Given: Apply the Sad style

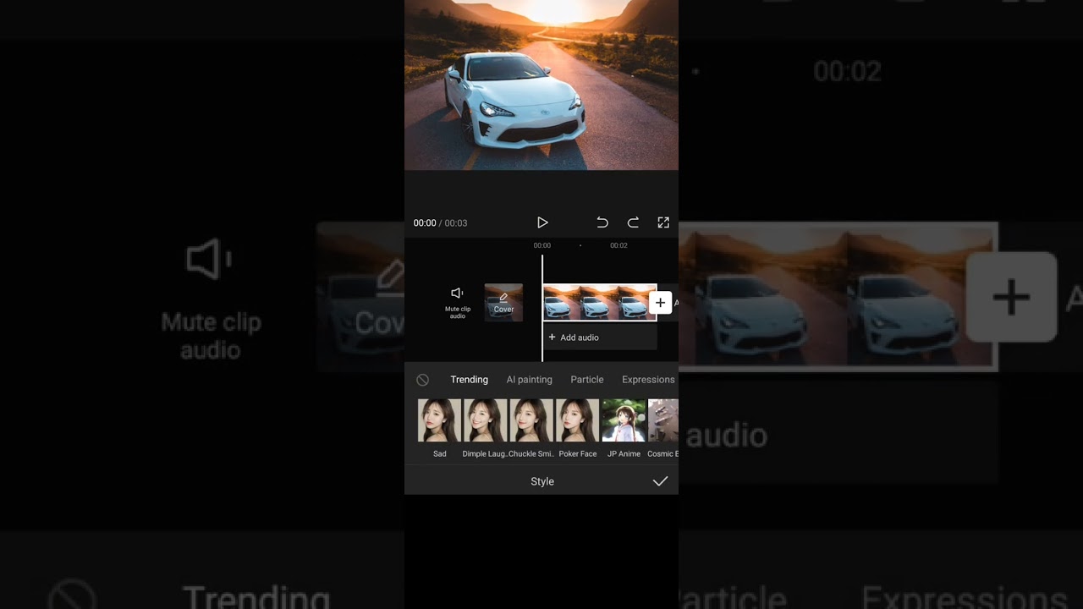Looking at the screenshot, I should point(440,429).
